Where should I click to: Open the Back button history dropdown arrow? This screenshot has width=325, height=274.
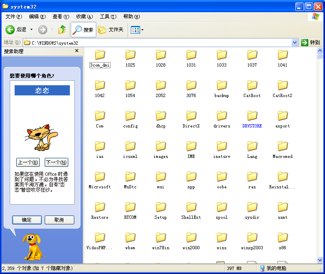pyautogui.click(x=32, y=30)
